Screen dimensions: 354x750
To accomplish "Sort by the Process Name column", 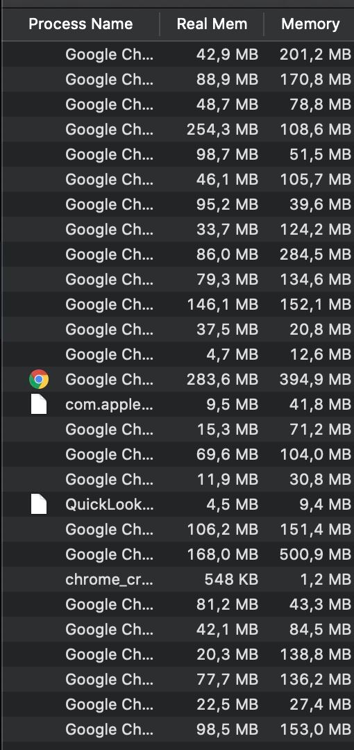I will coord(81,24).
